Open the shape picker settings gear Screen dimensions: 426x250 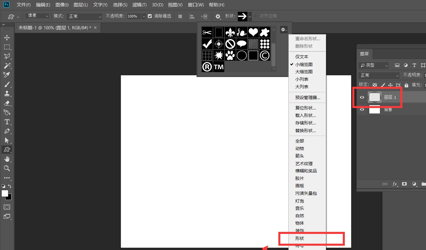[284, 30]
